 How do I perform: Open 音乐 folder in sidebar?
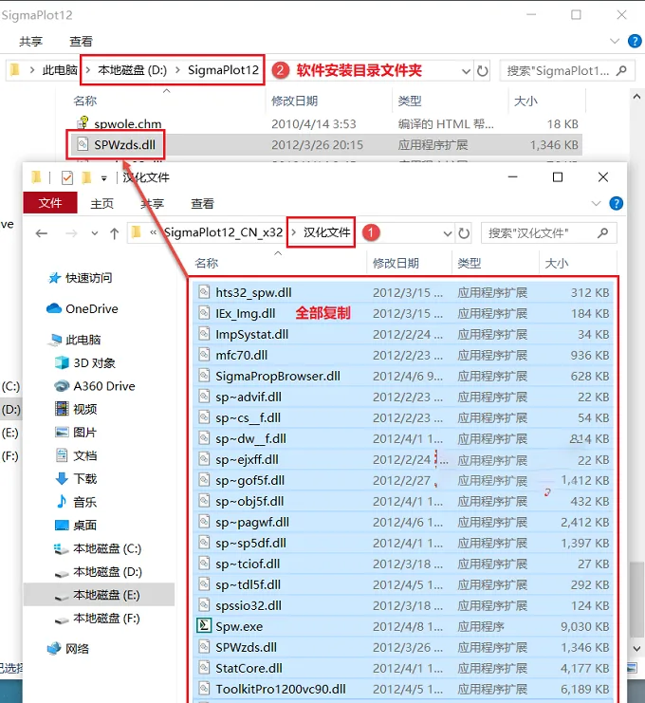(x=76, y=502)
